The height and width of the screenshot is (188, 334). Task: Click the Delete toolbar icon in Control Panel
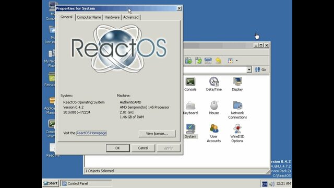tap(208, 61)
